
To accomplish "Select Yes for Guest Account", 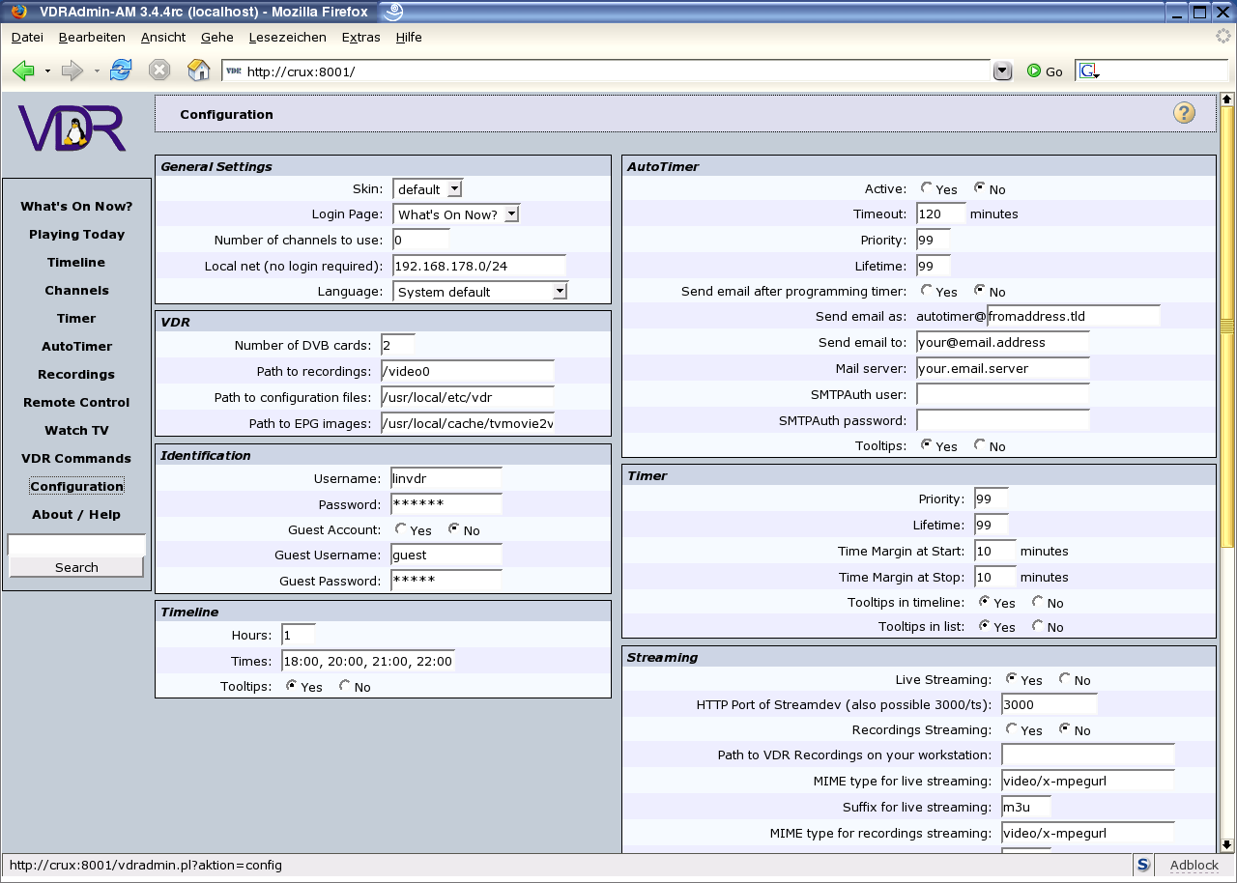I will pos(401,529).
